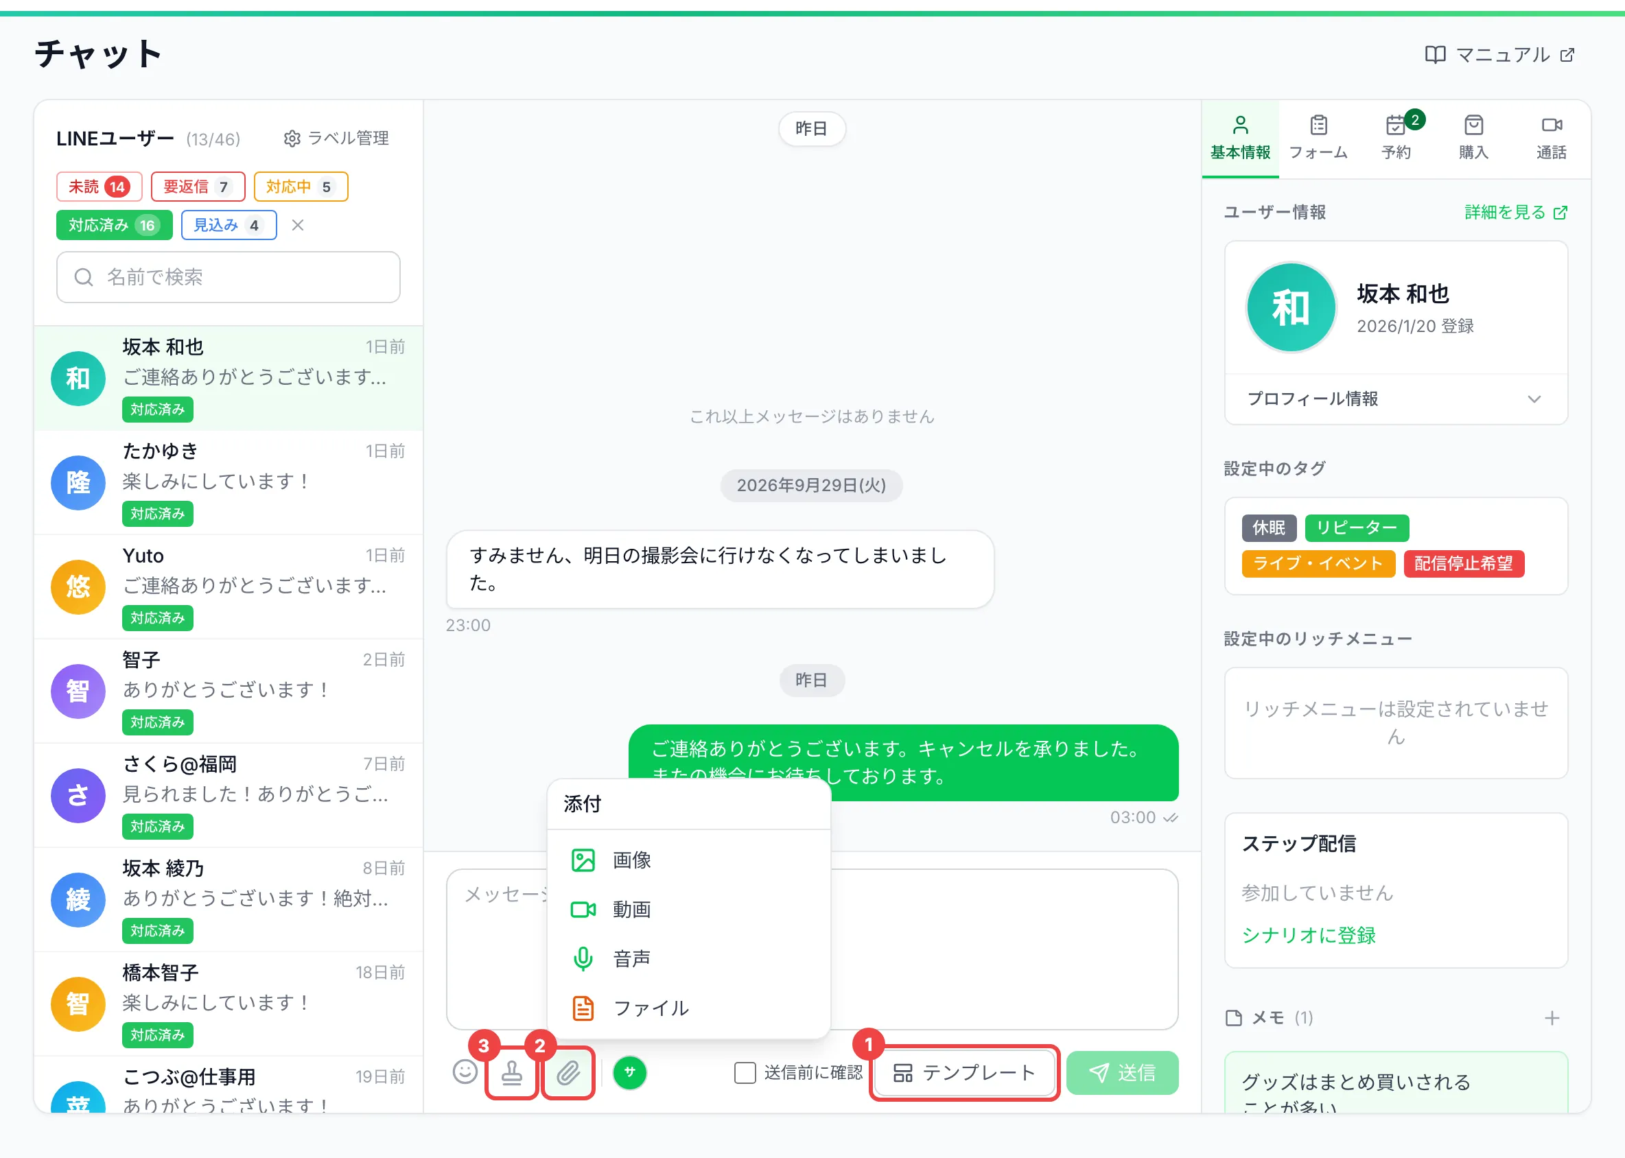Switch to the 予約 tab
The width and height of the screenshot is (1625, 1158).
point(1396,139)
